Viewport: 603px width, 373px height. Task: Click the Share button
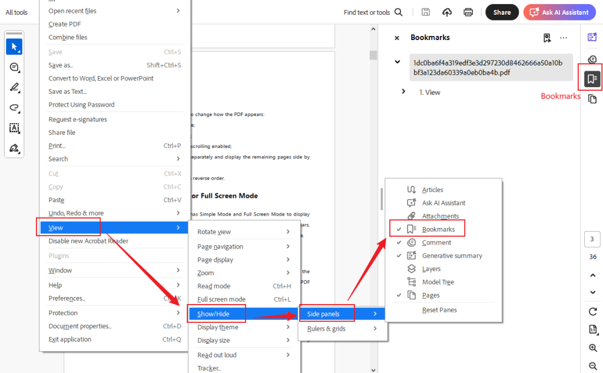tap(502, 12)
